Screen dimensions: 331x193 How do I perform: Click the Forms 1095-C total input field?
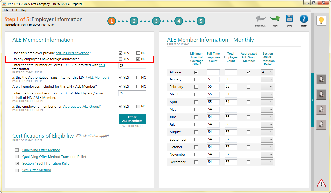tap(132, 66)
